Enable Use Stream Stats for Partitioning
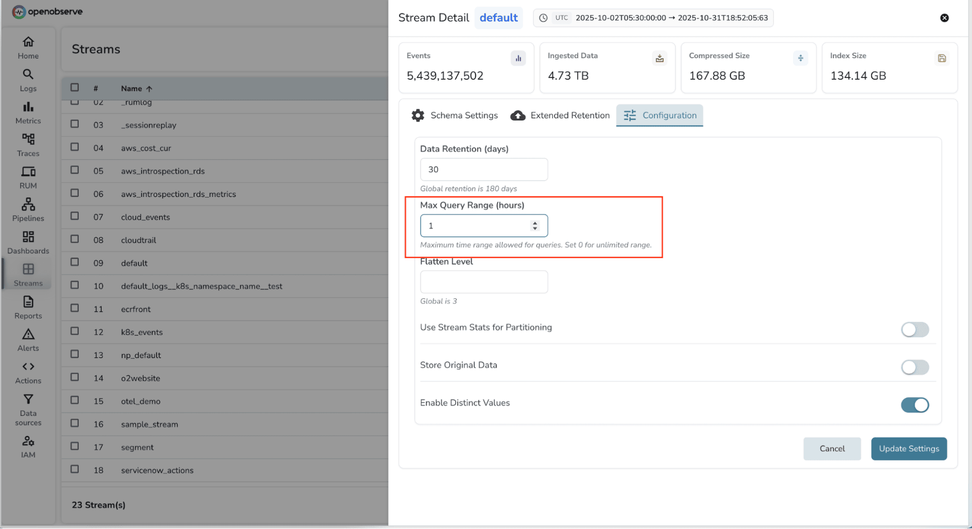The width and height of the screenshot is (972, 529). pyautogui.click(x=915, y=330)
